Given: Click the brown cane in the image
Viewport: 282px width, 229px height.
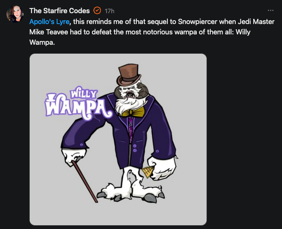Looking at the screenshot, I should pos(84,181).
